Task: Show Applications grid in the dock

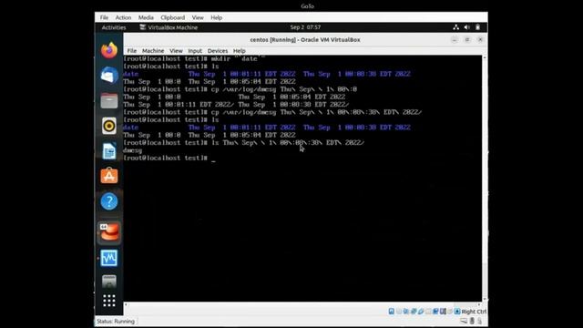Action: (x=109, y=301)
